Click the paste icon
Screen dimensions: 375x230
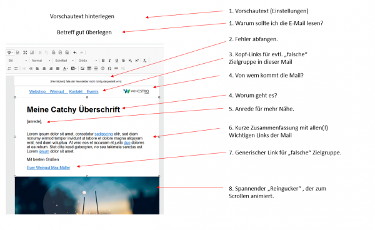[x=54, y=52]
